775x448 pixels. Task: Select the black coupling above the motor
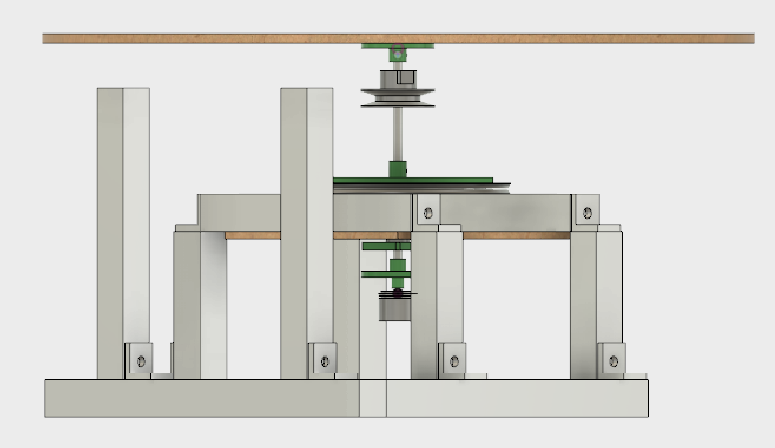point(395,292)
